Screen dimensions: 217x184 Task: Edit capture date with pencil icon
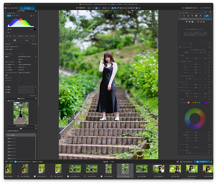click(36, 57)
